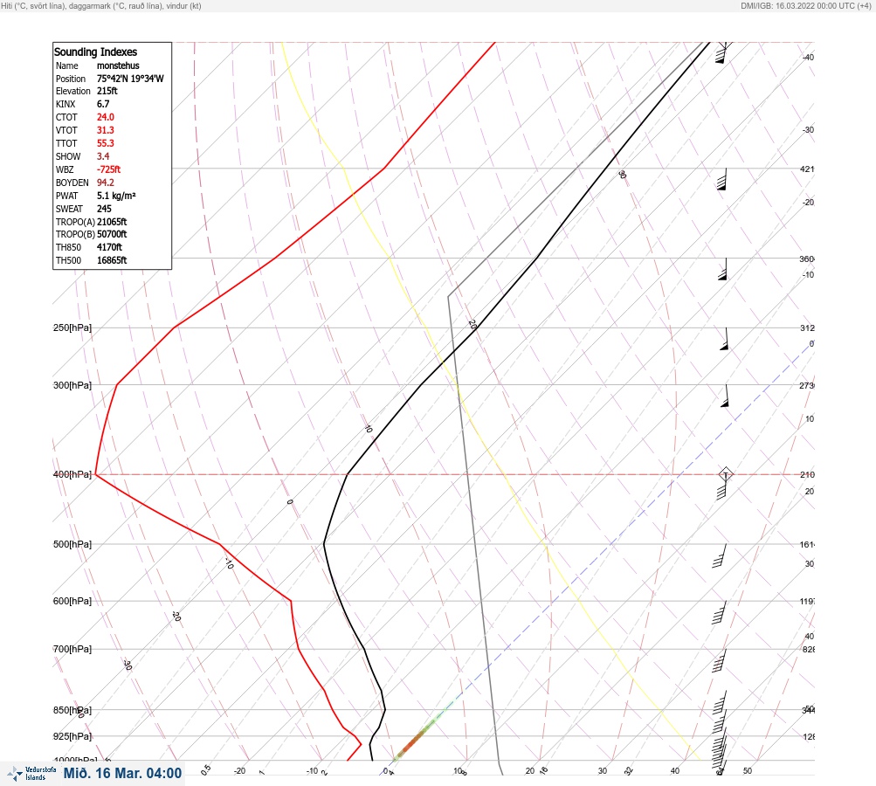
Task: Click the station name 'monstehus'
Action: point(118,65)
